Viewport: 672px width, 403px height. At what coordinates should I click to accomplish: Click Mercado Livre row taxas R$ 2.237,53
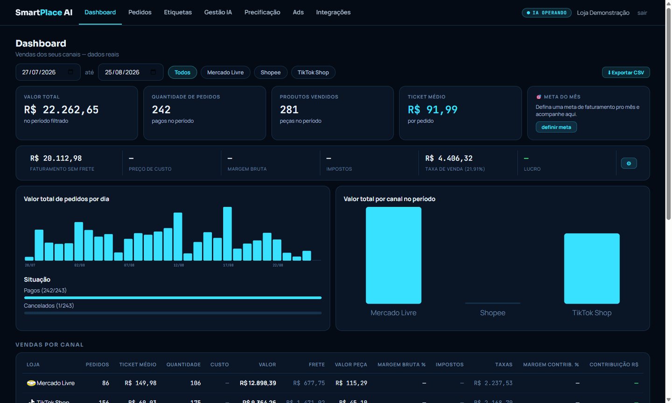(493, 383)
